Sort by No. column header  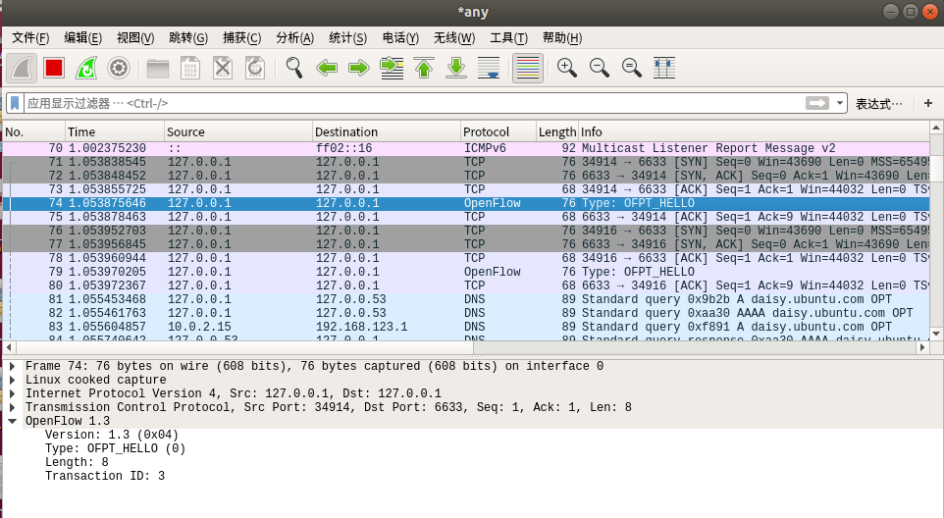33,131
